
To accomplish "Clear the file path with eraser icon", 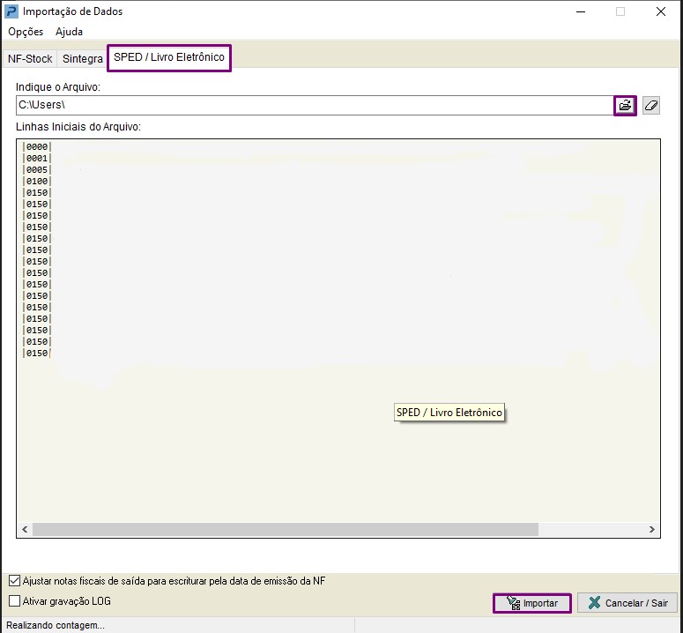I will [x=651, y=106].
